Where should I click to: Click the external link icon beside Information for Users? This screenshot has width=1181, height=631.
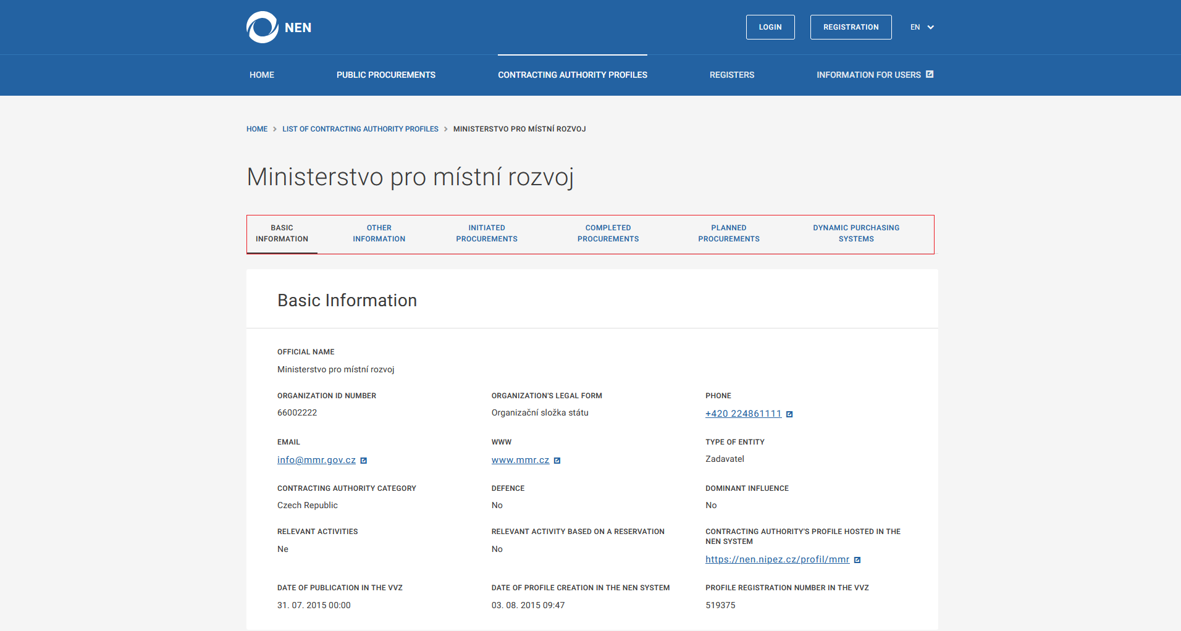pos(930,74)
